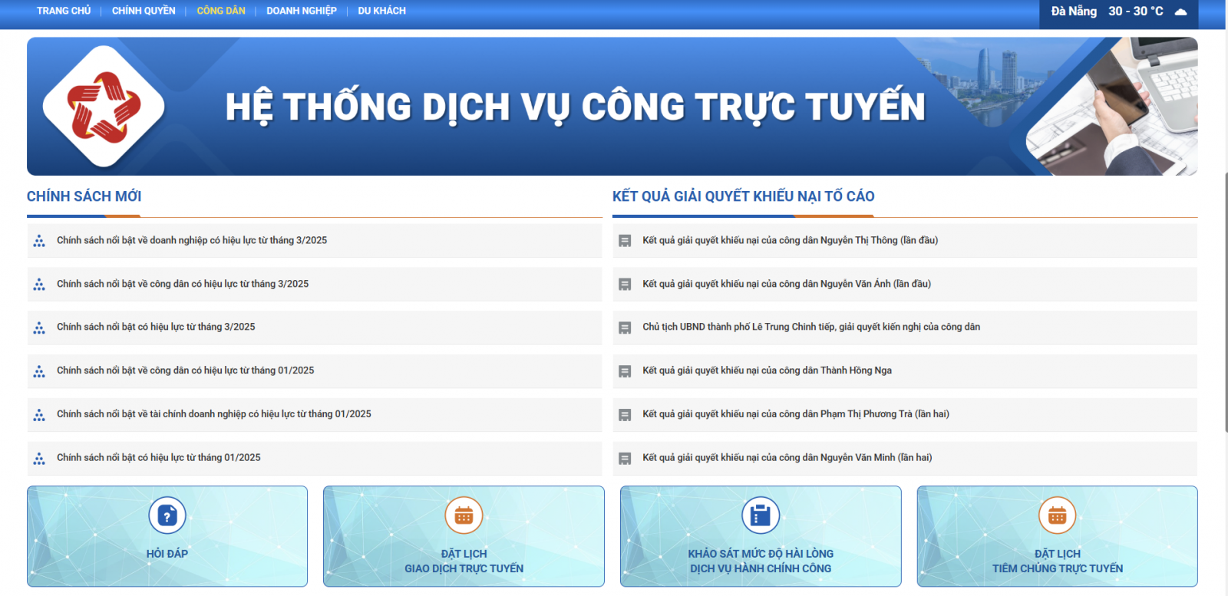1228x596 pixels.
Task: Go to the Chính Quyền menu
Action: coord(144,11)
